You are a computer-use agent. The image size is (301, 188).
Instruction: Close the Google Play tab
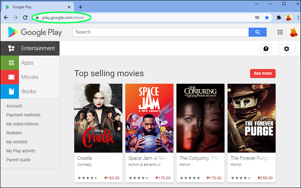pyautogui.click(x=69, y=7)
